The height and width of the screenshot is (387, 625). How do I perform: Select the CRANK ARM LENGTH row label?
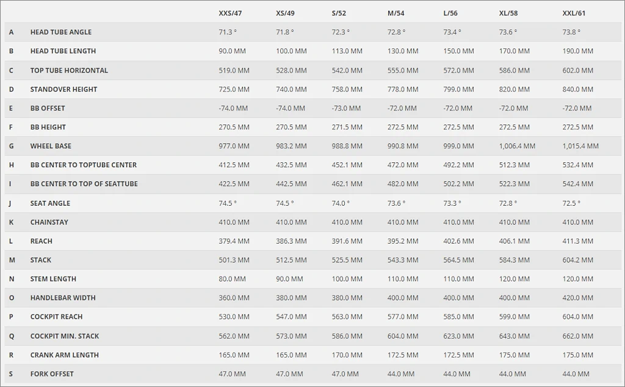(x=64, y=355)
